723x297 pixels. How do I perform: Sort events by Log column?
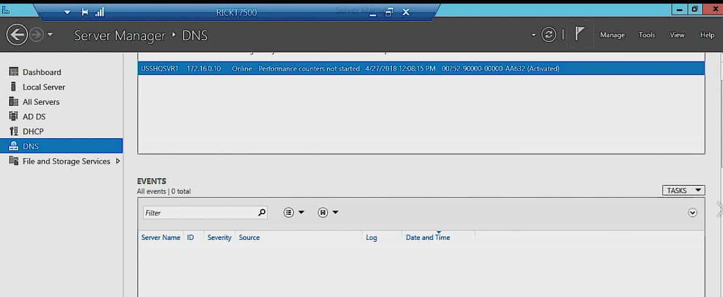click(x=371, y=237)
